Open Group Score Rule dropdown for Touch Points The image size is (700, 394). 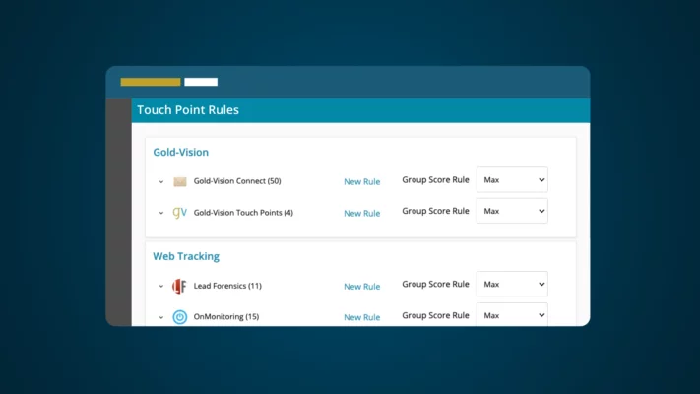pyautogui.click(x=512, y=211)
